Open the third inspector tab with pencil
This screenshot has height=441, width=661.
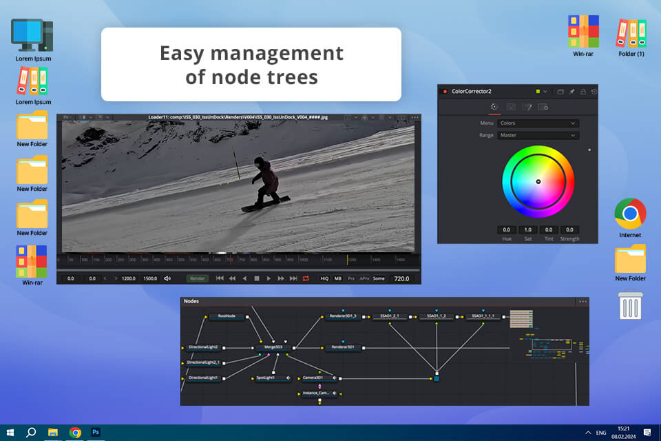tap(527, 107)
